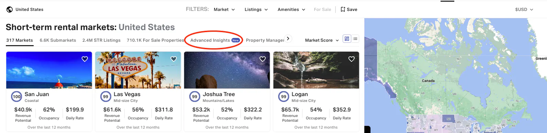The width and height of the screenshot is (547, 133).
Task: Click the globe icon beside United States
Action: click(x=10, y=10)
